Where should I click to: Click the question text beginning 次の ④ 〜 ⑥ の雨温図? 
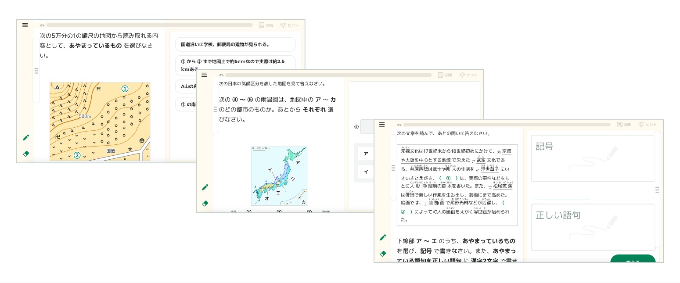click(x=277, y=109)
